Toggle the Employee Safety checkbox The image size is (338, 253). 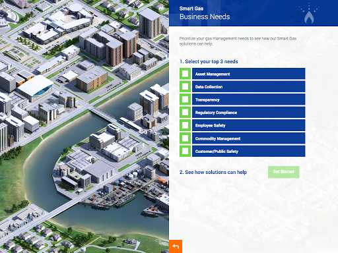[x=185, y=125]
